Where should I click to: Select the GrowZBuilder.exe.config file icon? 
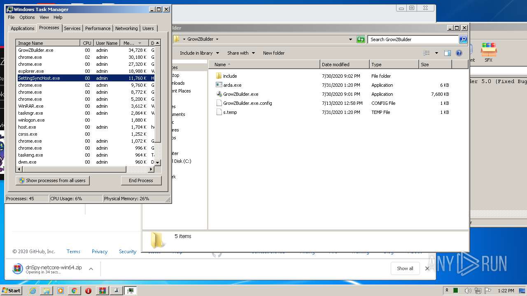219,103
